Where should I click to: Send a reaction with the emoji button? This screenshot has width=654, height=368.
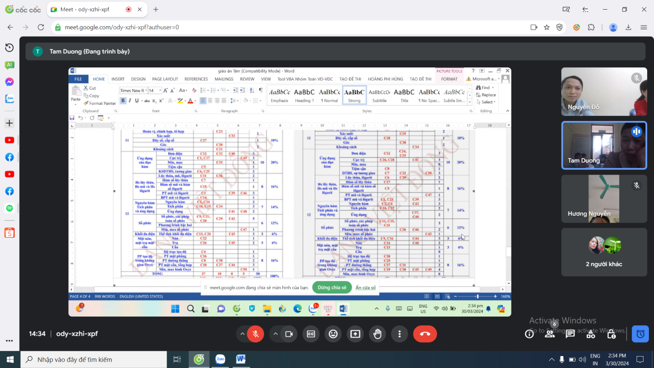click(333, 334)
